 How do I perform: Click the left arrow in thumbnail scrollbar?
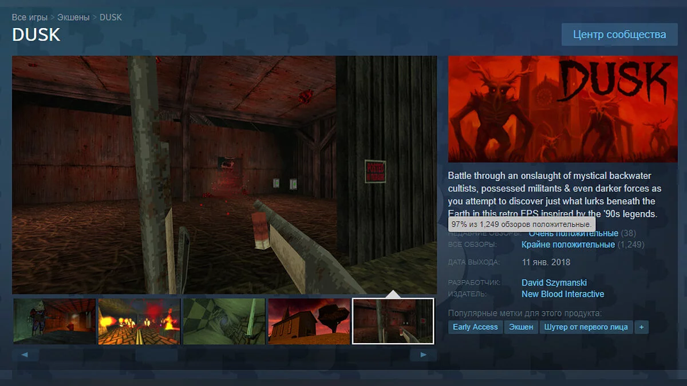[25, 355]
